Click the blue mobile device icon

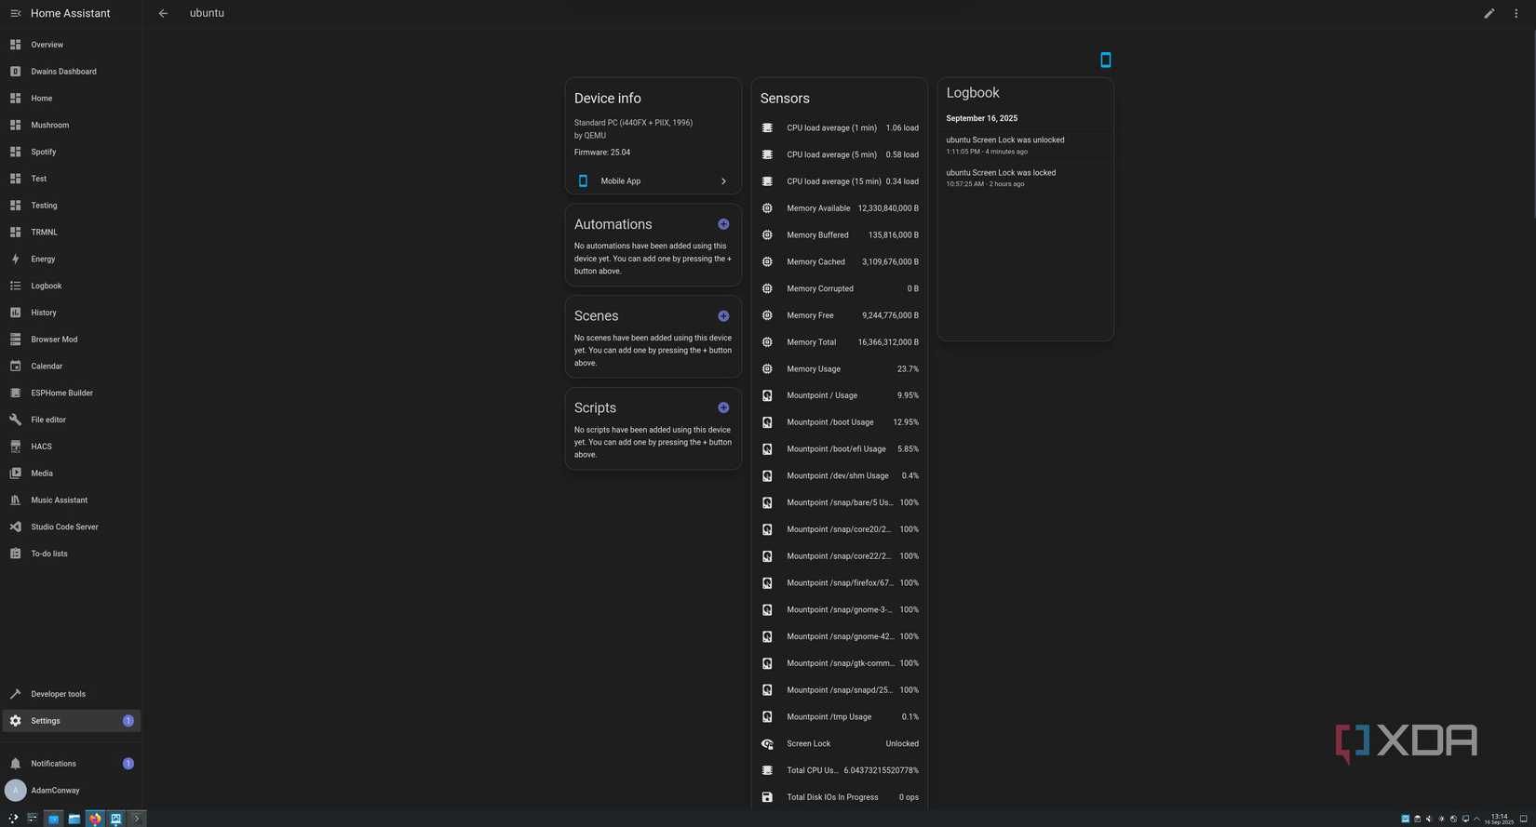click(1106, 60)
